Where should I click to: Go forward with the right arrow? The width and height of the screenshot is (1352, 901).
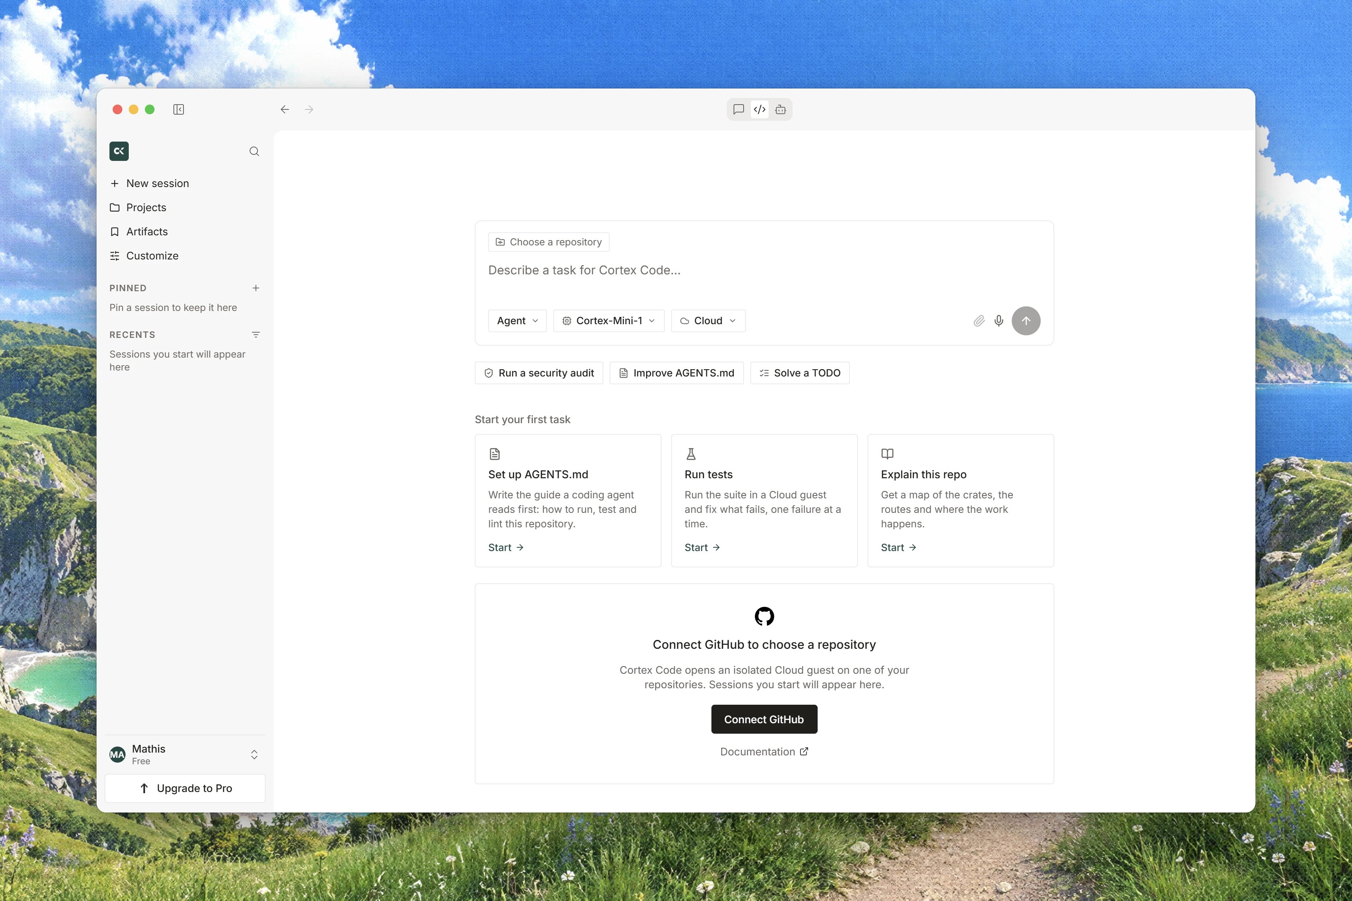tap(309, 109)
